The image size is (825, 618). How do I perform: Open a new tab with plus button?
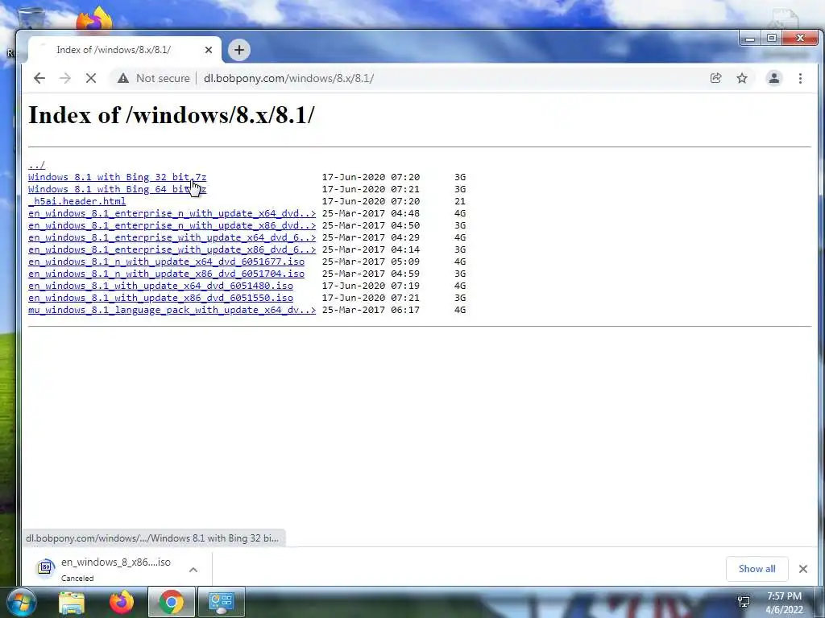239,50
